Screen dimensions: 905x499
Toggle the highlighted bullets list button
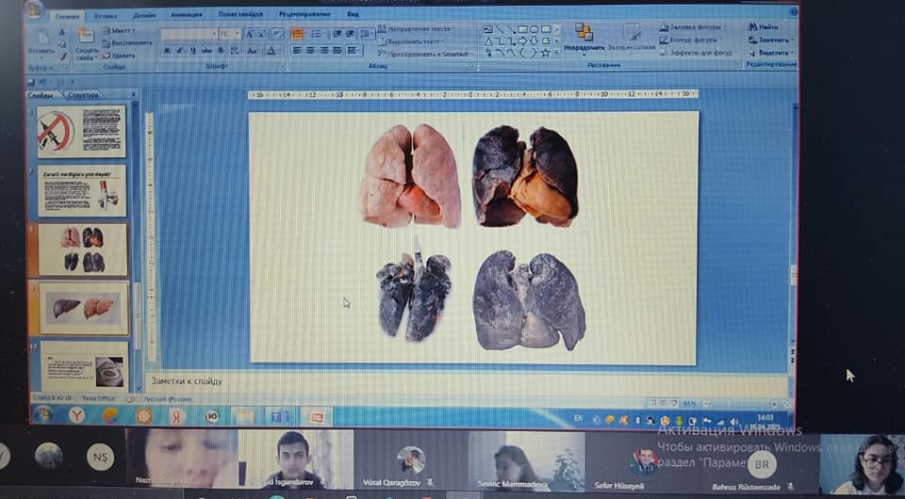(297, 35)
